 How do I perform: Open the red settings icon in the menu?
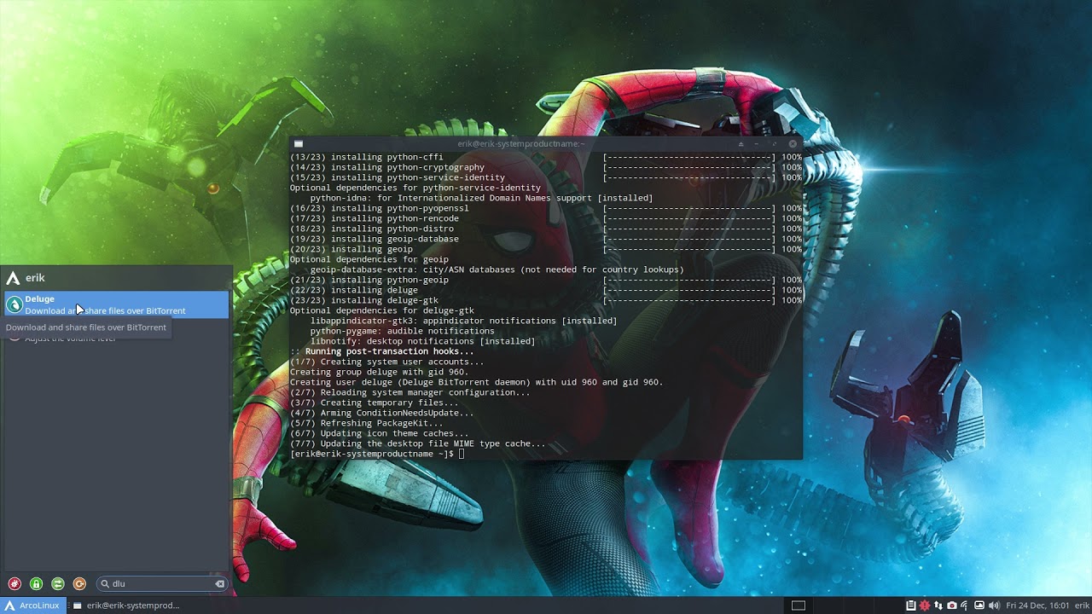pyautogui.click(x=15, y=584)
